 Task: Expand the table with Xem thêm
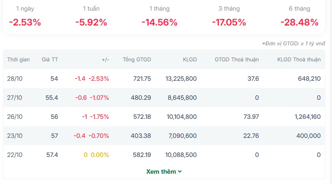pos(164,171)
